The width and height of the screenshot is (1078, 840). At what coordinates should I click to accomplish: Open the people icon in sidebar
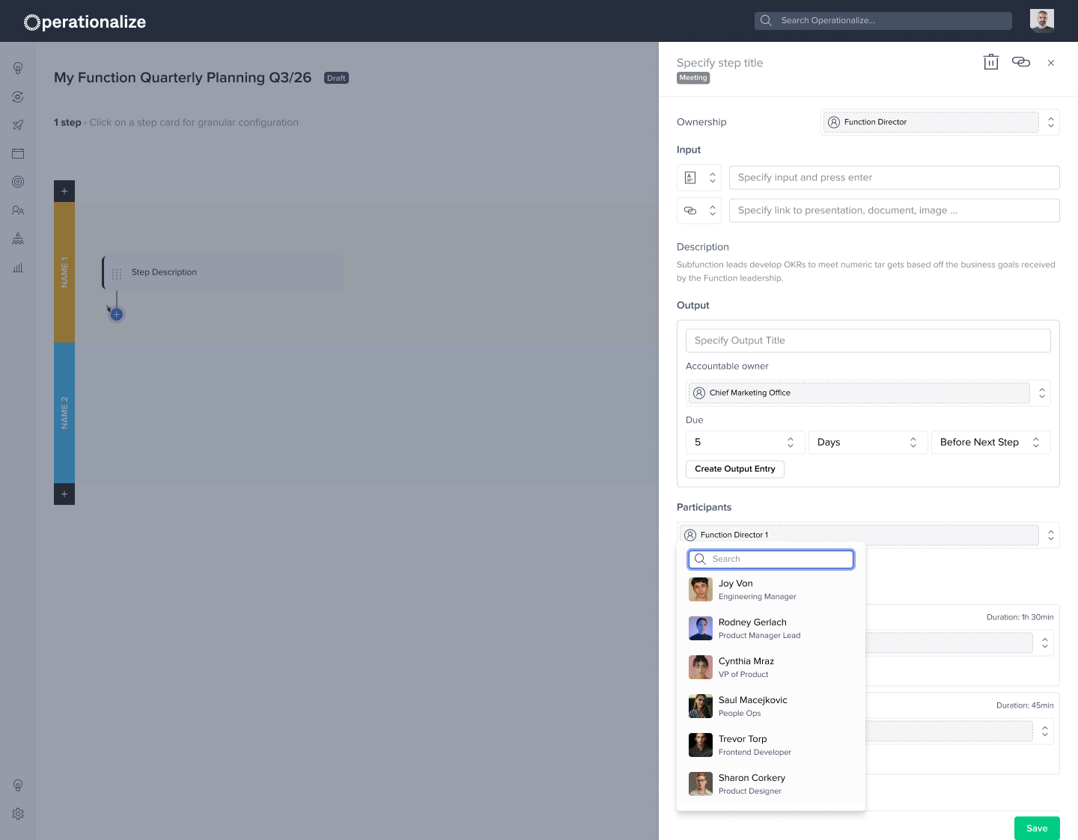(x=18, y=210)
